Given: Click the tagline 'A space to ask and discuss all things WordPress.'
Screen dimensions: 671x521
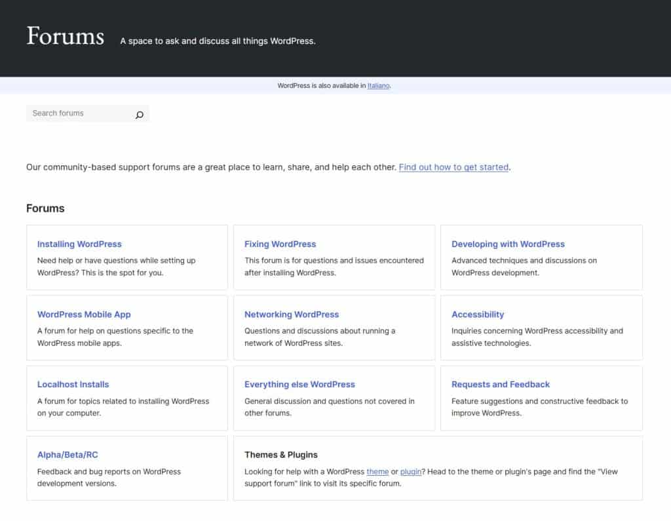Looking at the screenshot, I should pyautogui.click(x=218, y=41).
